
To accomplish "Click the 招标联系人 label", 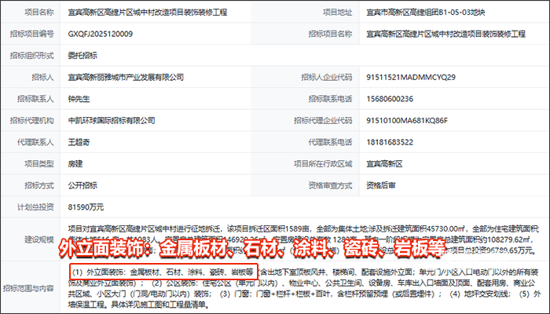I will coord(35,99).
